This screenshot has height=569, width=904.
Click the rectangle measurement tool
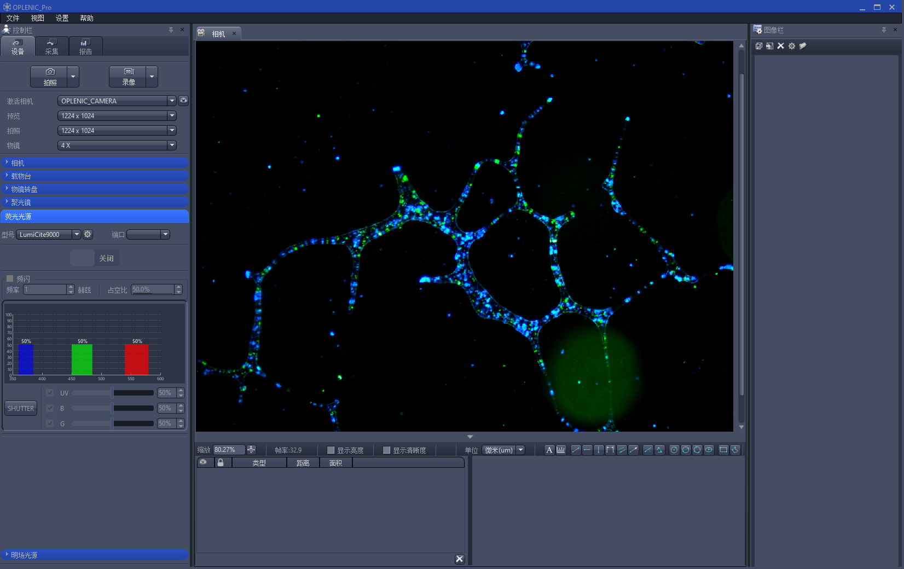[x=723, y=450]
